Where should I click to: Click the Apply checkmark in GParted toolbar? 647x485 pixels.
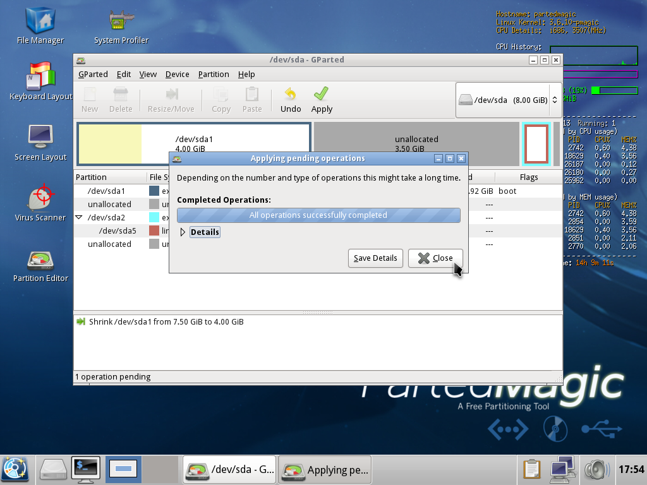pyautogui.click(x=322, y=100)
